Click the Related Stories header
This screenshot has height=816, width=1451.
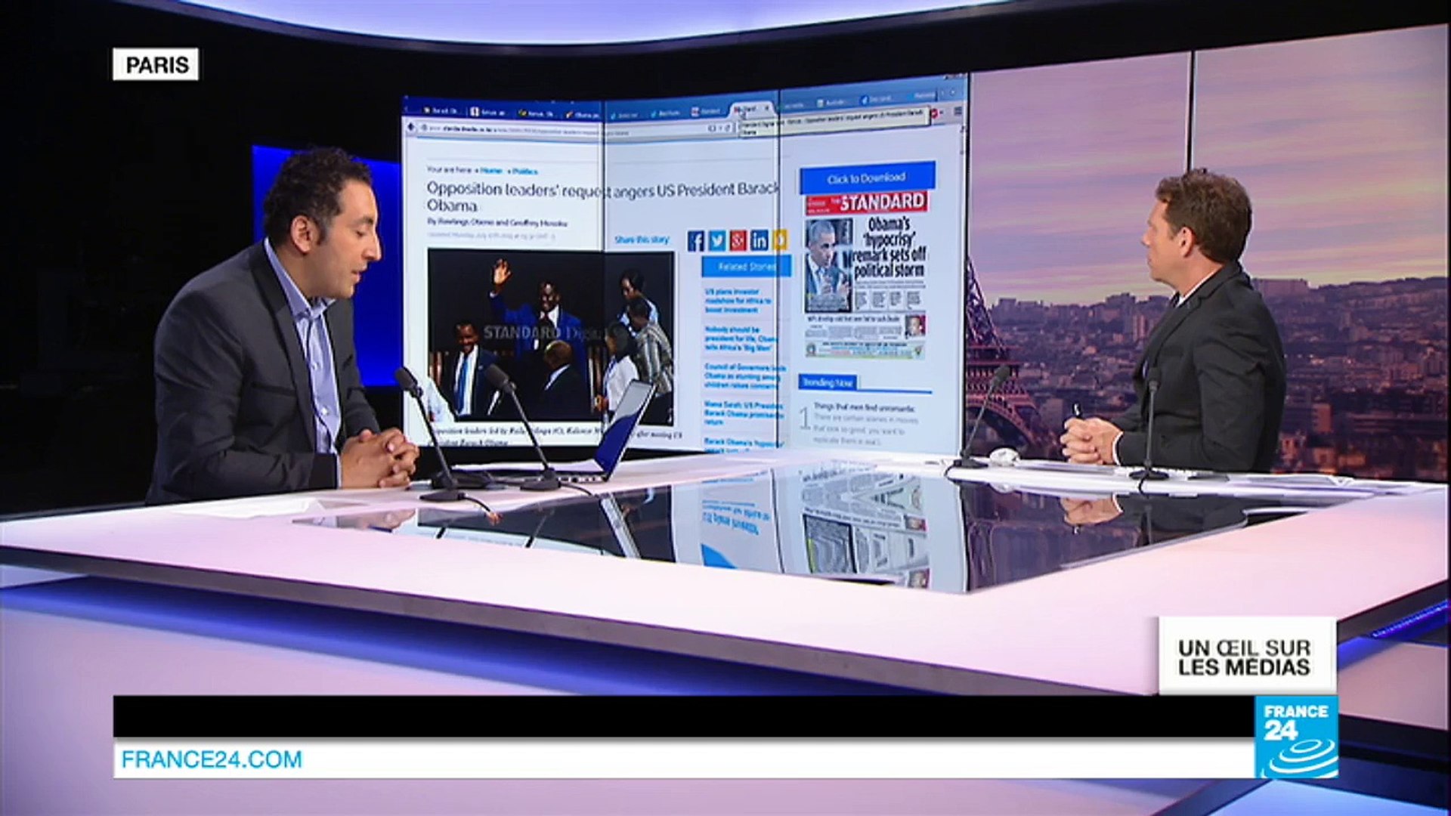(746, 267)
